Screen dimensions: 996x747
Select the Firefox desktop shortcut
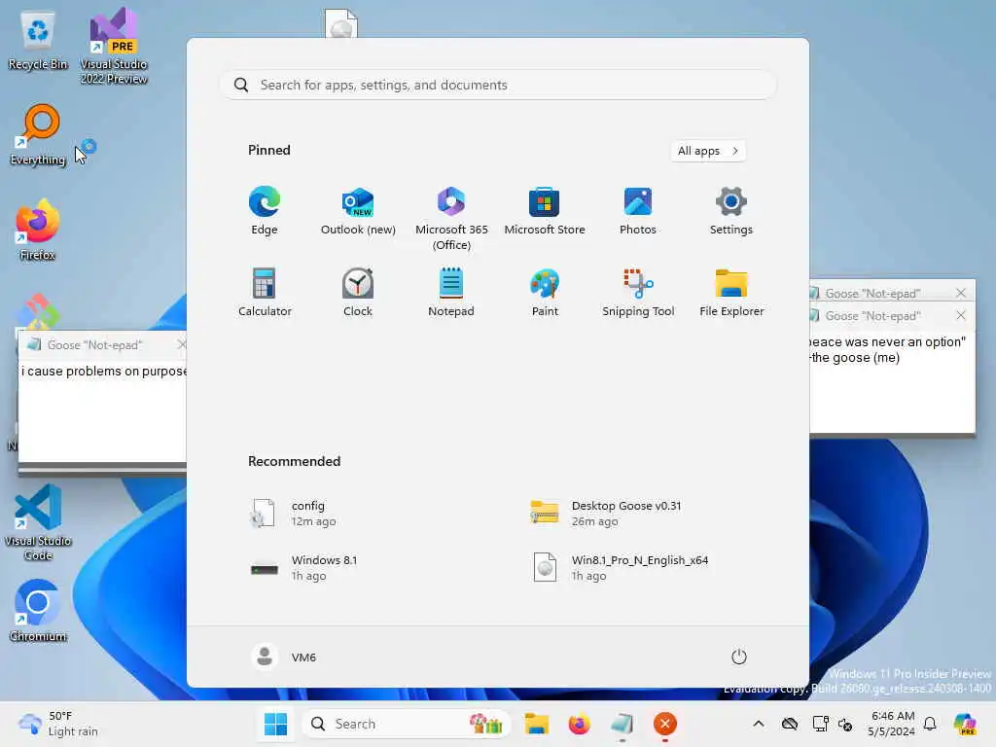tap(38, 230)
